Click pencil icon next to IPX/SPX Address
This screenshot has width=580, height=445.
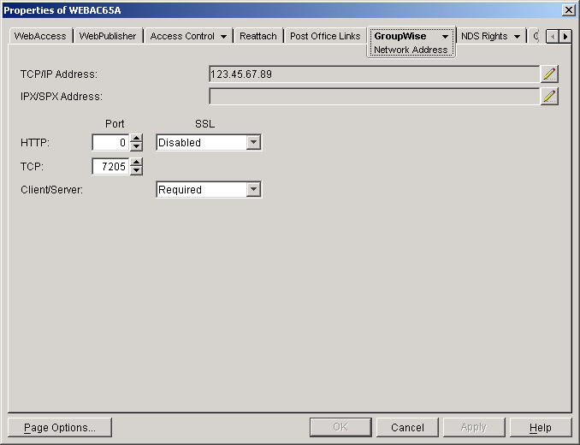549,96
